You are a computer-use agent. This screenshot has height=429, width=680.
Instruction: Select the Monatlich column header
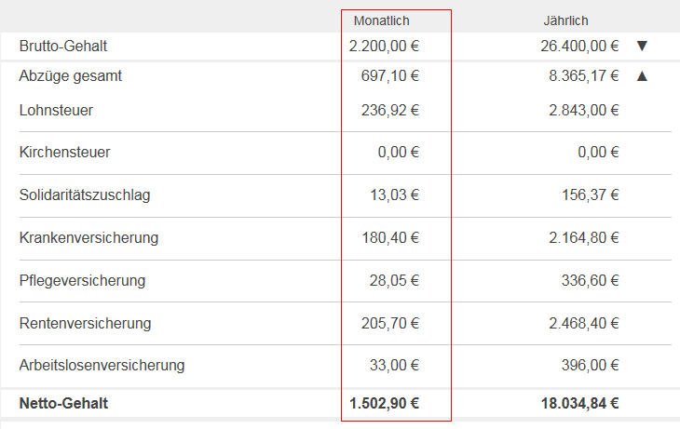click(x=382, y=20)
